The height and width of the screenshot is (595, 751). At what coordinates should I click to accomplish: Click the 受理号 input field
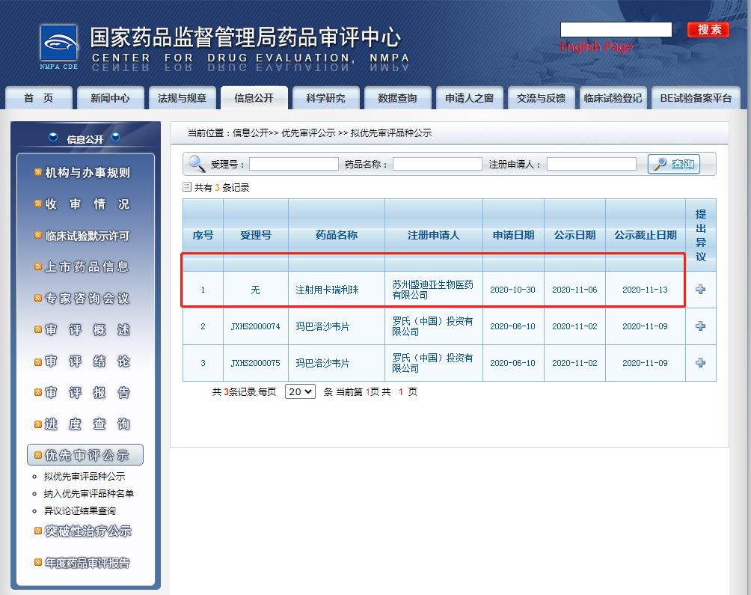pyautogui.click(x=294, y=164)
